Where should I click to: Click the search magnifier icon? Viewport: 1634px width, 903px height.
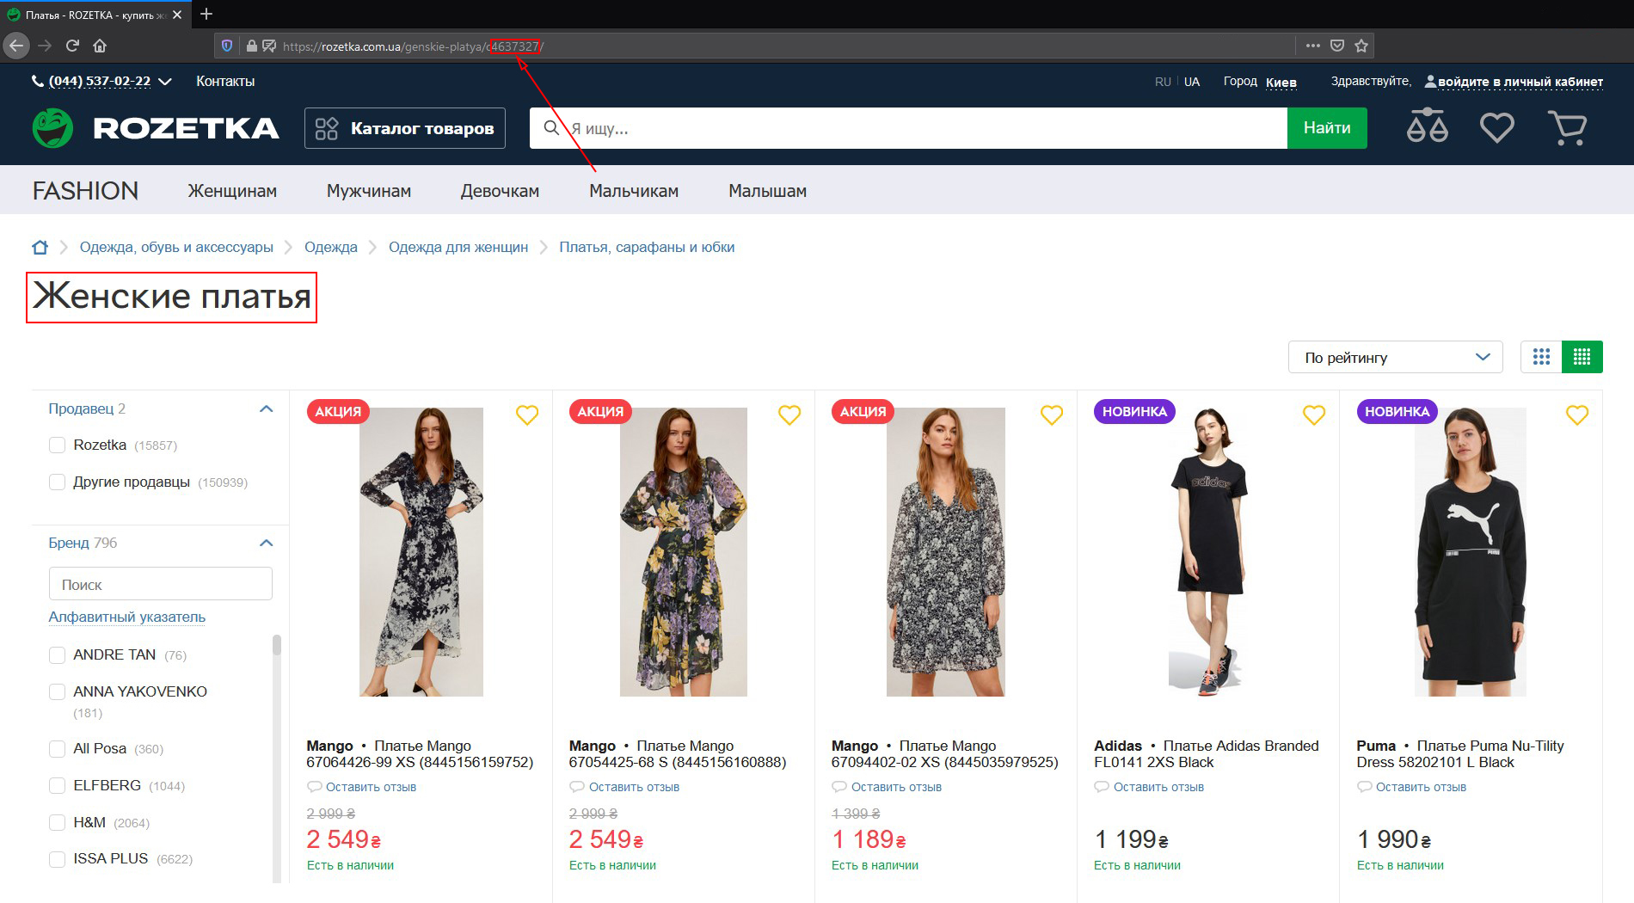point(552,128)
